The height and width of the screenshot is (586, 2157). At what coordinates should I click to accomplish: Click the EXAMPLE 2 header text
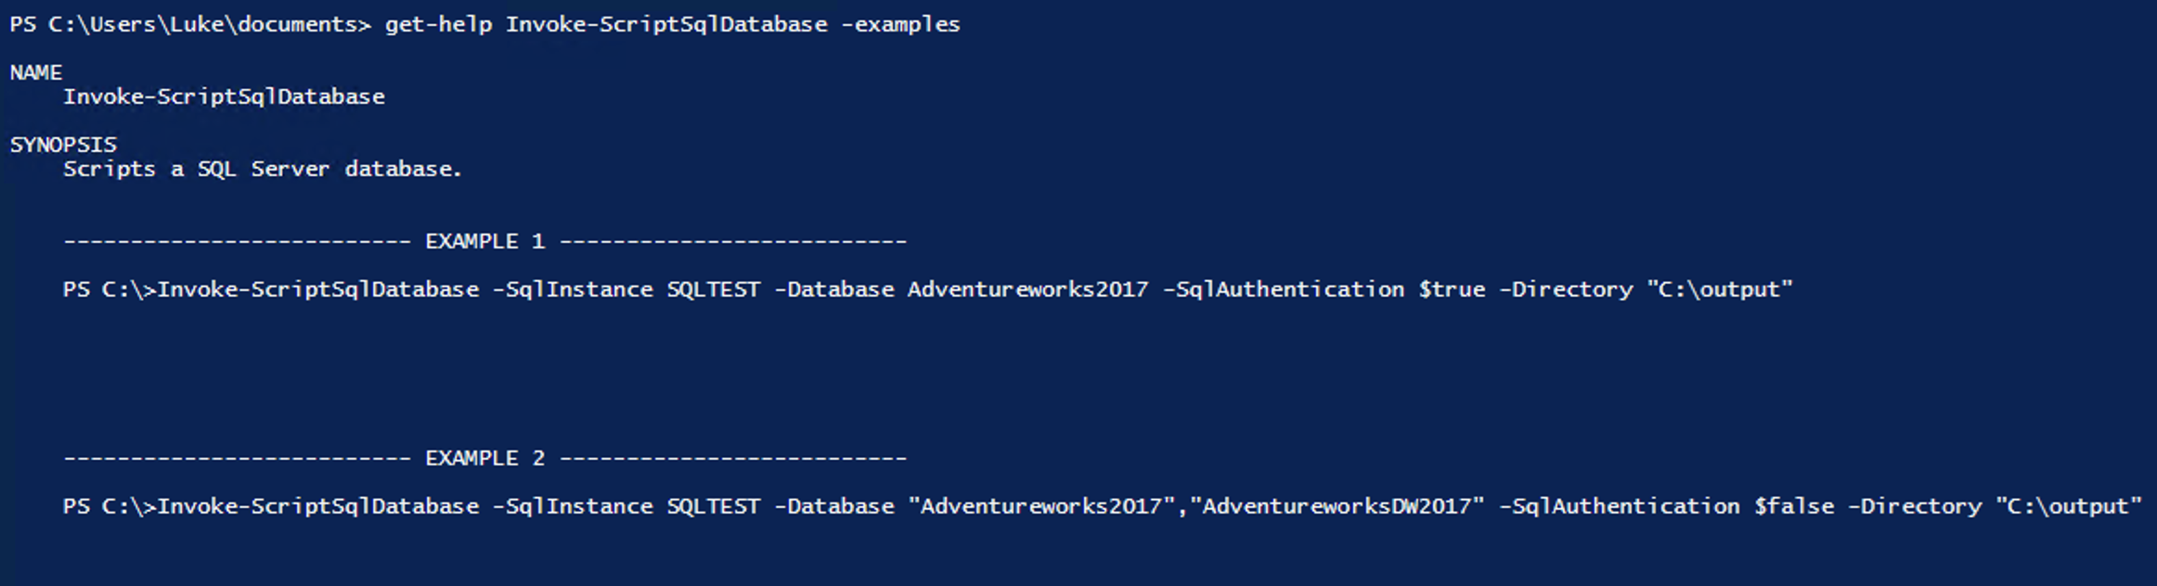click(x=484, y=459)
